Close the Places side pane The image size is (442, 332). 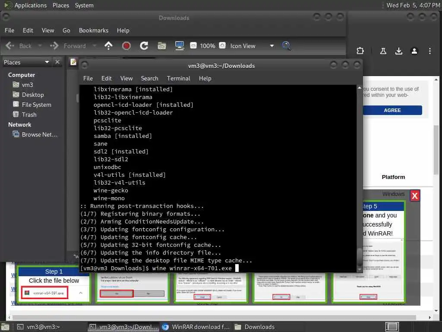pyautogui.click(x=57, y=62)
